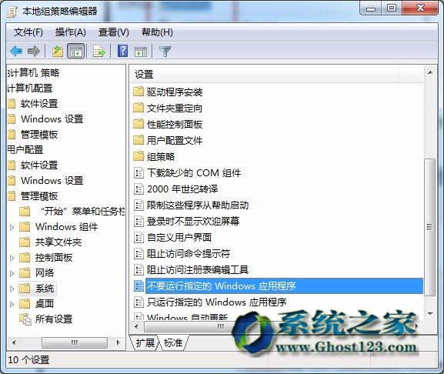Open the 驱动程序安装 folder

[x=175, y=92]
